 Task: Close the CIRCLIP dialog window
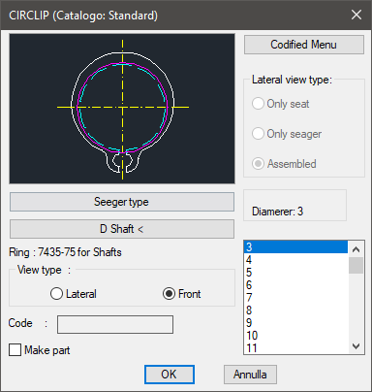coord(356,15)
